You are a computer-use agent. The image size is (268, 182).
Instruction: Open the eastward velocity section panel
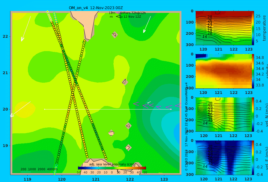pyautogui.click(x=224, y=158)
